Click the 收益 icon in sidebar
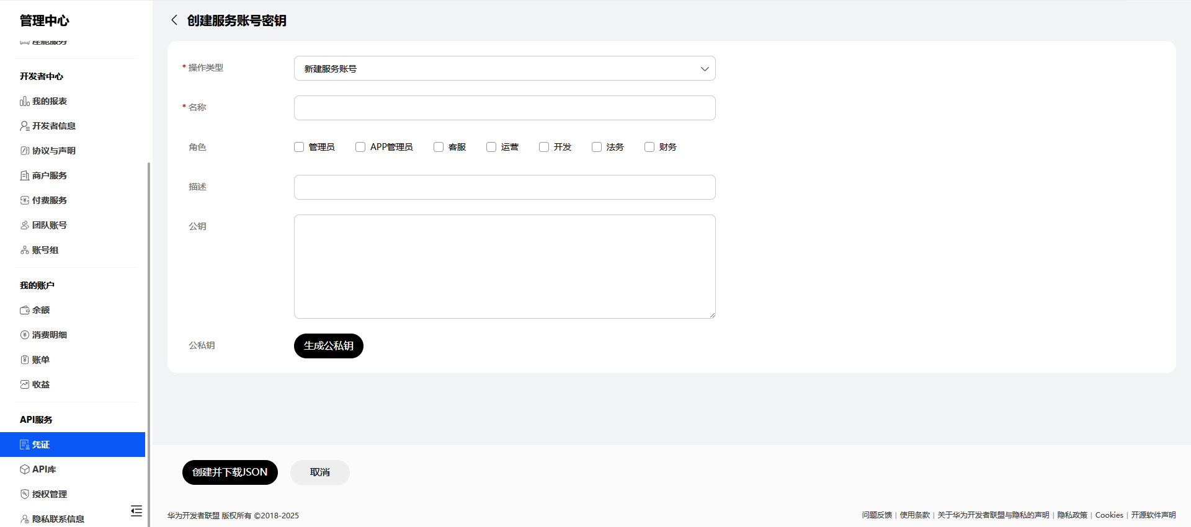The width and height of the screenshot is (1191, 527). click(25, 384)
